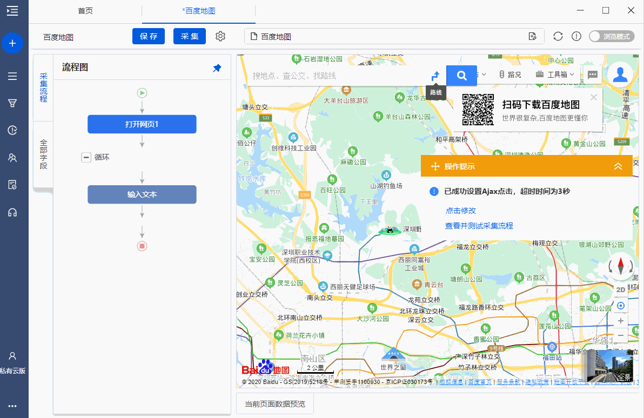Collapse the left sidebar menu icon

click(12, 11)
